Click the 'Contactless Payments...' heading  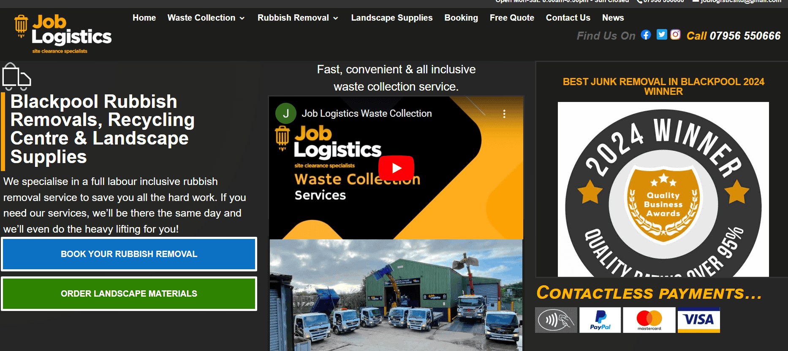click(x=649, y=293)
